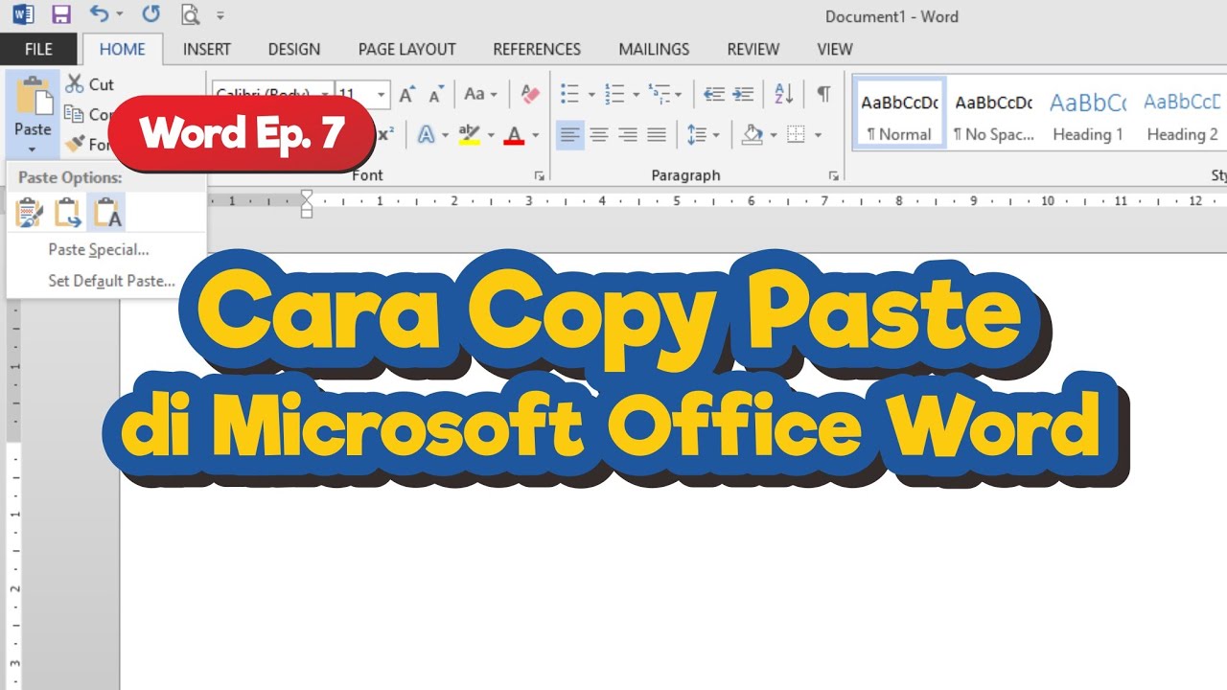Increase paragraph indent
This screenshot has height=690, width=1227.
743,94
